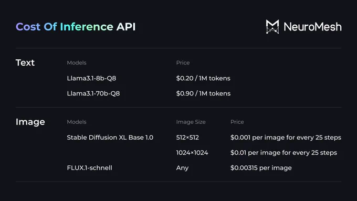Click the 1024×1024 image size
Image resolution: width=357 pixels, height=201 pixels.
pos(192,153)
